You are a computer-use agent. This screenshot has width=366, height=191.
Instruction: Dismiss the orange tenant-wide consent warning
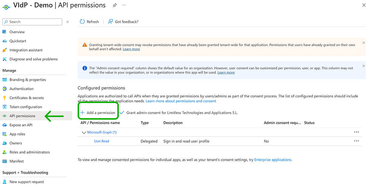point(364,43)
